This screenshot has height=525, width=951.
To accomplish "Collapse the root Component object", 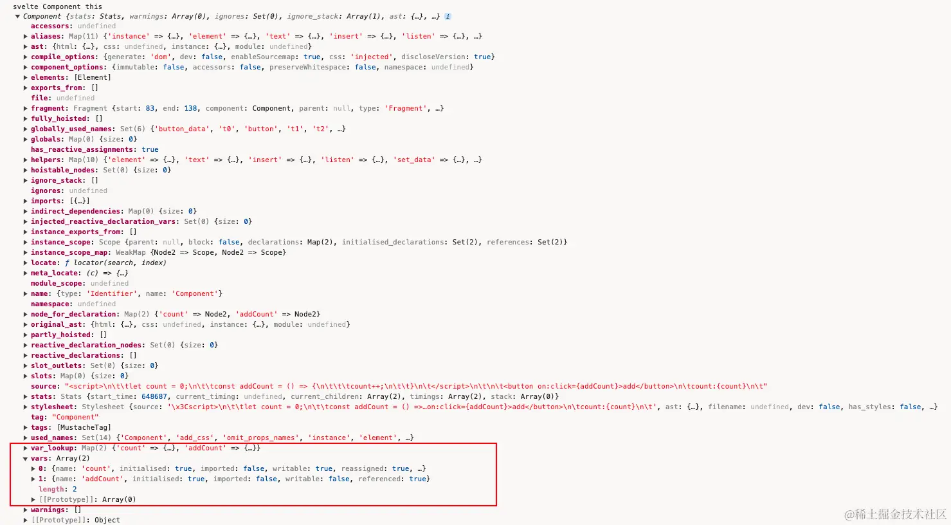I will 17,16.
